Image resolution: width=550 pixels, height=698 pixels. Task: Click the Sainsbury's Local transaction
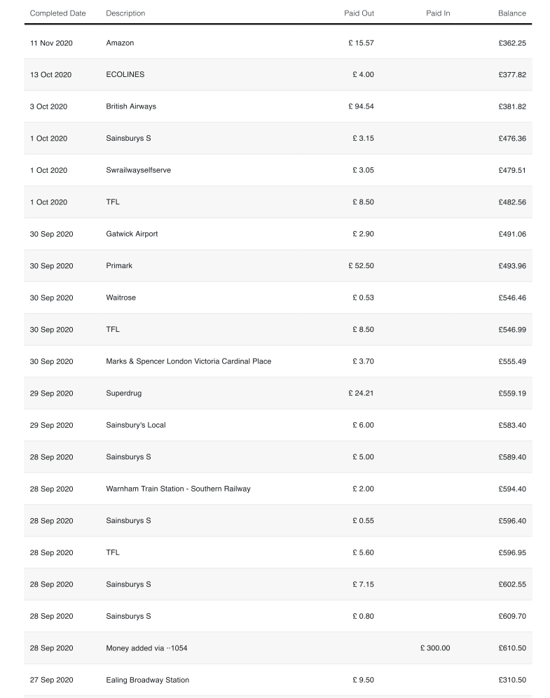click(136, 425)
